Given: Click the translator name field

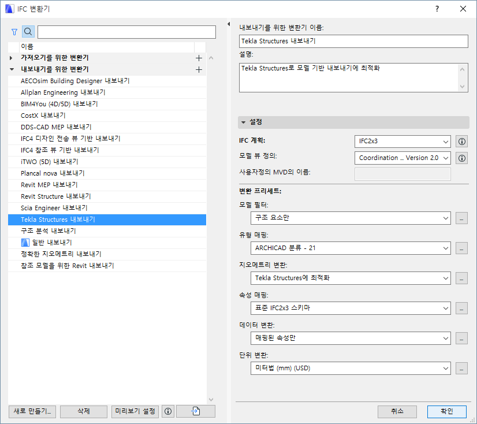Looking at the screenshot, I should (x=353, y=41).
